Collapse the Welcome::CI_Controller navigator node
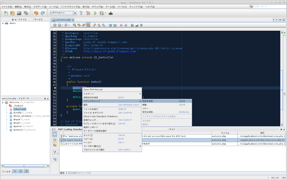The image size is (287, 180). (3, 103)
